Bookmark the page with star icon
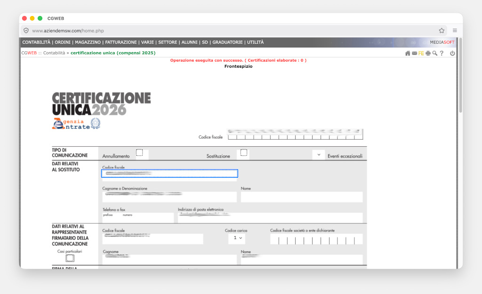 [x=442, y=31]
